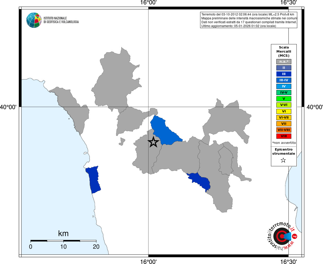323x264 pixels.
Task: Click the bottom '16°00'' longitude label
Action: point(148,262)
